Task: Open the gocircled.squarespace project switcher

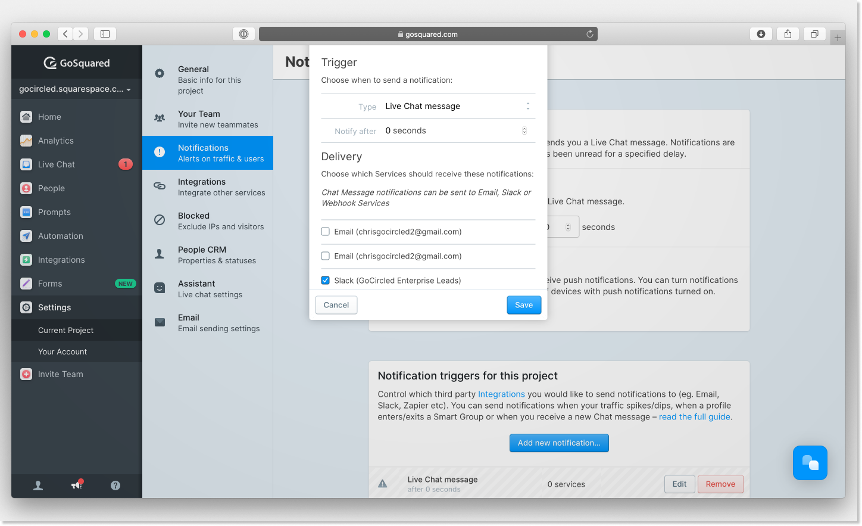Action: tap(76, 89)
